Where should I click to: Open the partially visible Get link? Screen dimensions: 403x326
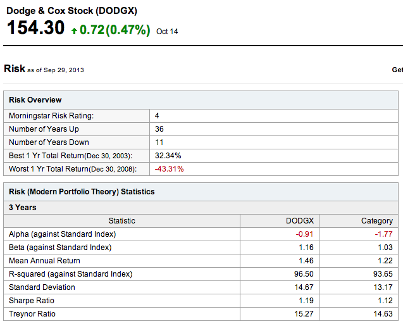coord(397,70)
